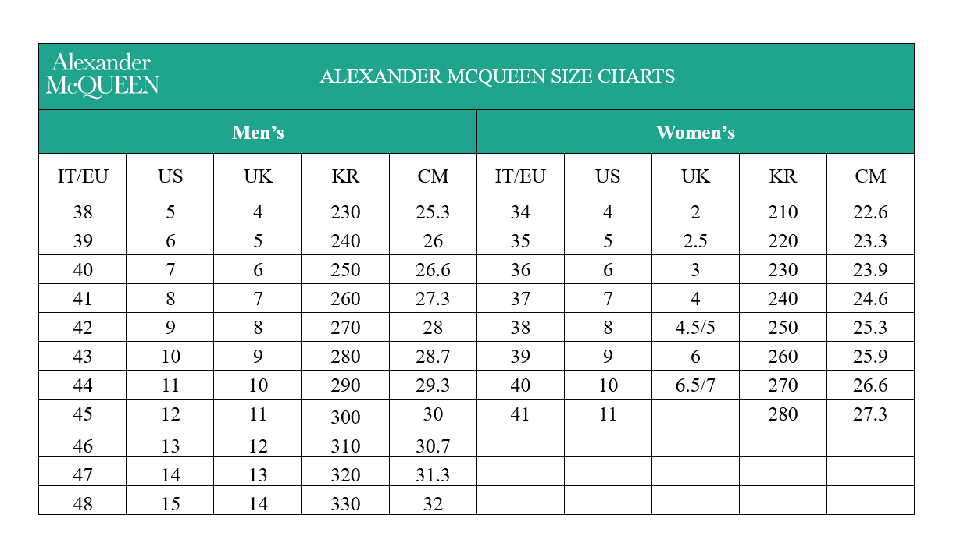Image resolution: width=953 pixels, height=554 pixels.
Task: Select women's IT/EU size 34 cell
Action: coord(520,212)
